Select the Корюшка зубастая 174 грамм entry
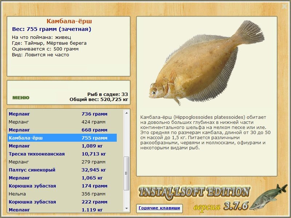 coord(62,186)
